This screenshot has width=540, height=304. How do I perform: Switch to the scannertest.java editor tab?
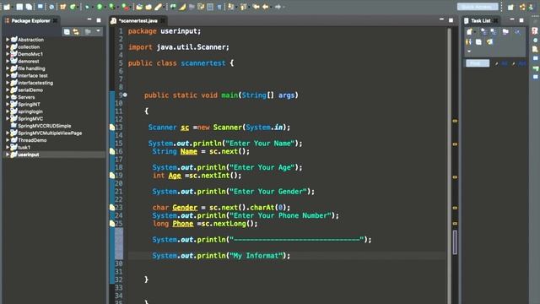pos(138,20)
